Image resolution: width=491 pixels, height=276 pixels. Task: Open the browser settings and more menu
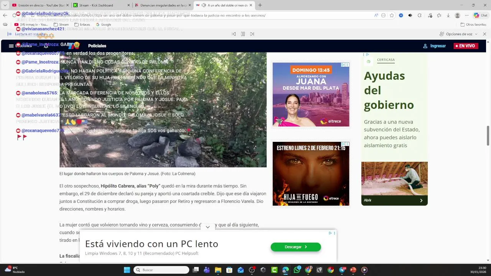point(466,15)
